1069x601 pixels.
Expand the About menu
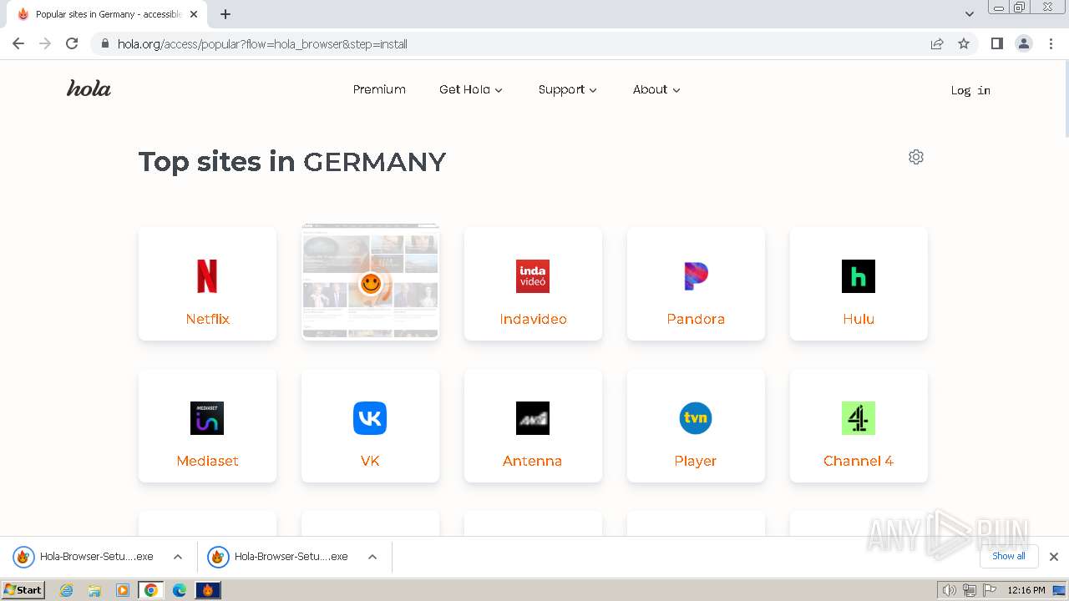[656, 89]
